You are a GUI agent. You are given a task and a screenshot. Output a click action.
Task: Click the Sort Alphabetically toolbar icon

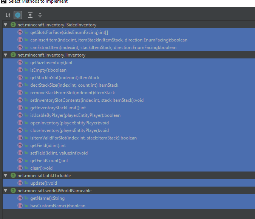pos(8,15)
